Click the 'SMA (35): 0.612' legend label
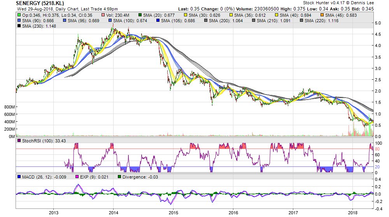Screen dimensions: 389x217 [250, 15]
